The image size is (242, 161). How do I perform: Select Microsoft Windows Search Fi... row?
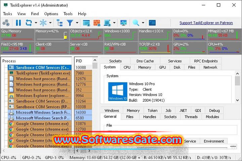click(40, 112)
